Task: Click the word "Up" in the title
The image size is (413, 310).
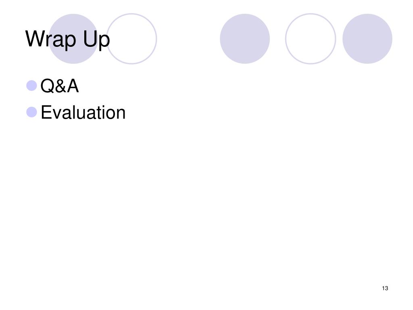Action: (x=96, y=40)
